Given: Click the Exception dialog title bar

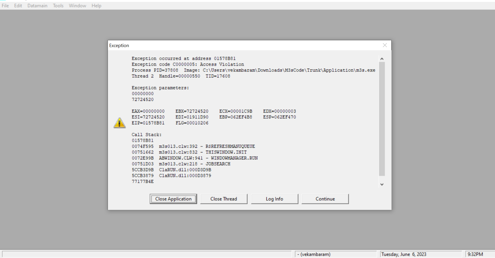Looking at the screenshot, I should tap(235, 46).
